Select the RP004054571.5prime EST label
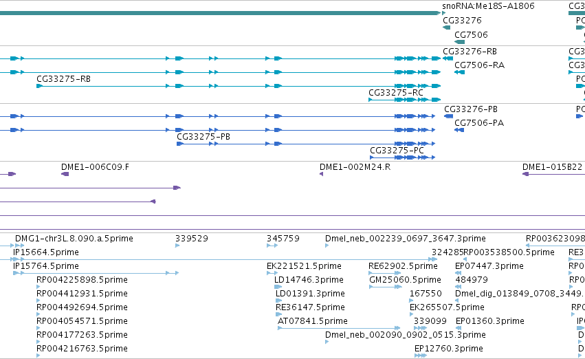 [82, 322]
